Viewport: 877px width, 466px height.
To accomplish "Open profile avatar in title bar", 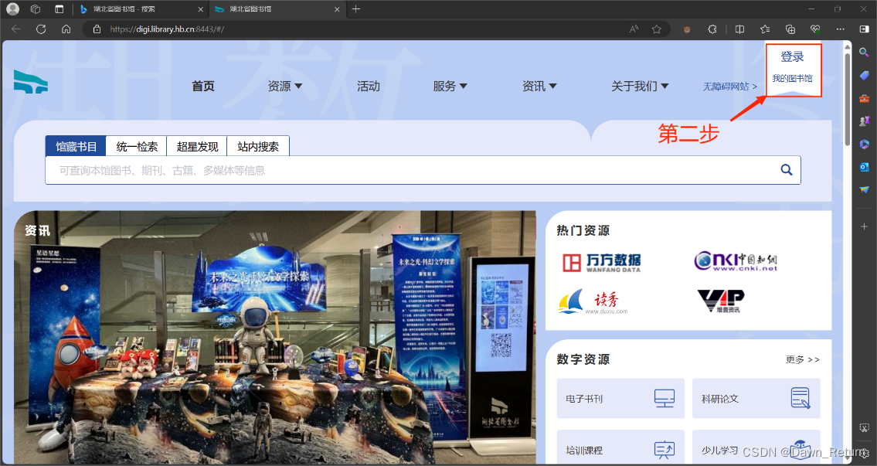I will [x=12, y=9].
